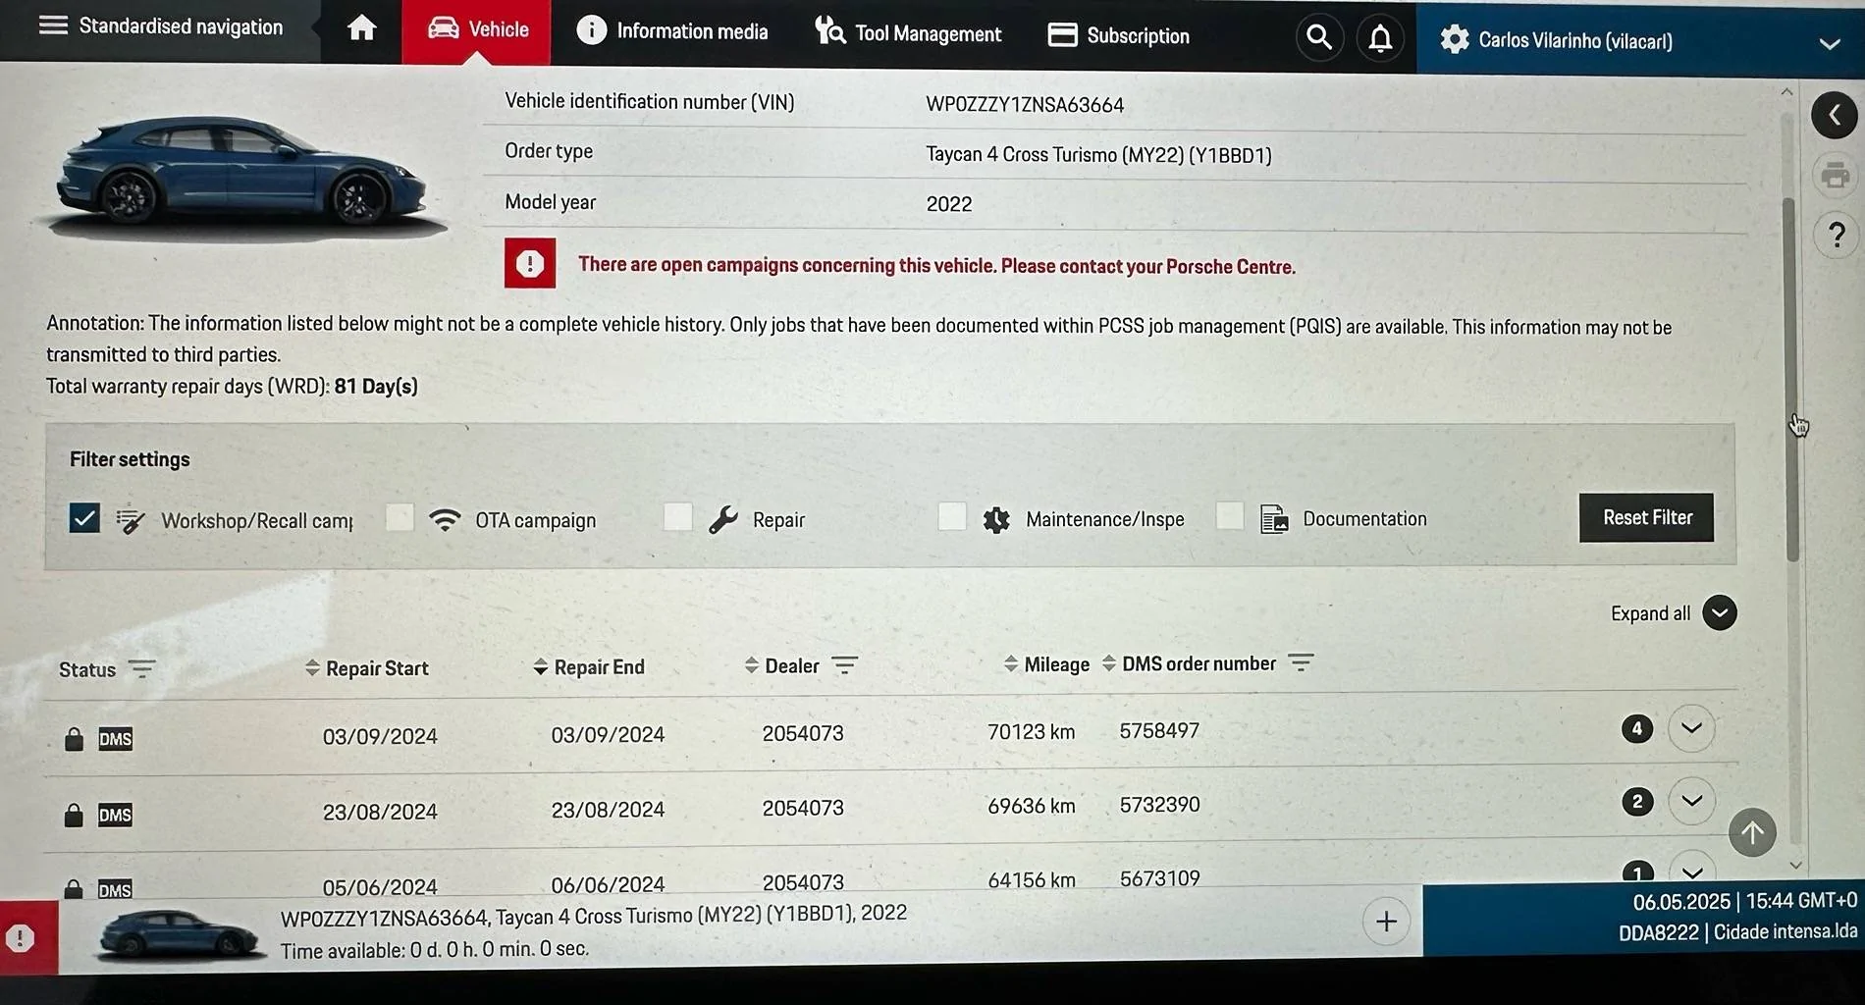This screenshot has width=1865, height=1005.
Task: Click the page scrollbar down arrow
Action: 1795,866
